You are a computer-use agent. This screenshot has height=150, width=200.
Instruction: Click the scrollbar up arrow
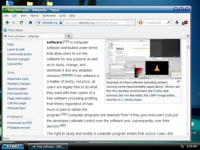[x=188, y=41]
